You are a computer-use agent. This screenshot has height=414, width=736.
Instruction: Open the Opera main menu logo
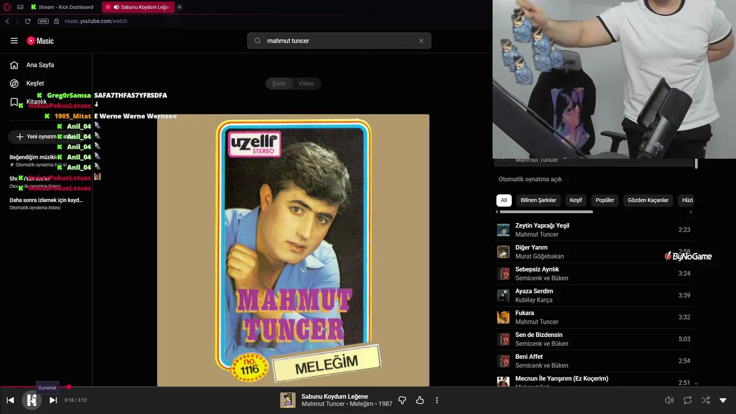[x=7, y=7]
